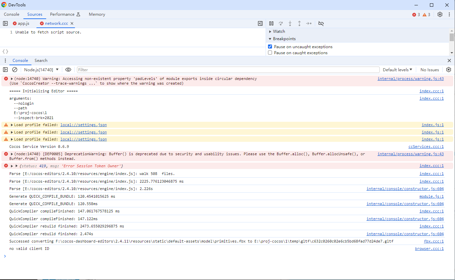This screenshot has width=455, height=280.
Task: Expand the DEP0005 DeprecationWarning message
Action: coord(12,154)
